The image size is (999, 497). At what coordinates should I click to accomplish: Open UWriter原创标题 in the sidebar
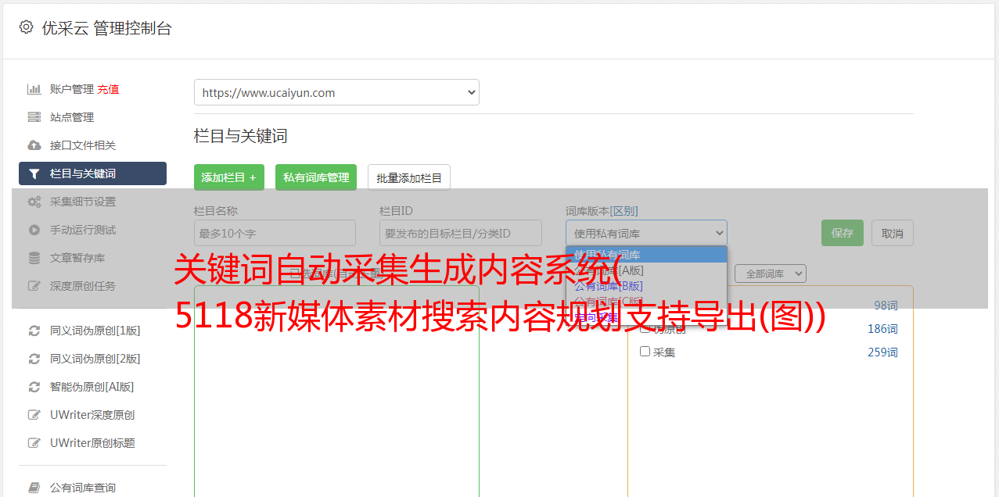pos(92,443)
